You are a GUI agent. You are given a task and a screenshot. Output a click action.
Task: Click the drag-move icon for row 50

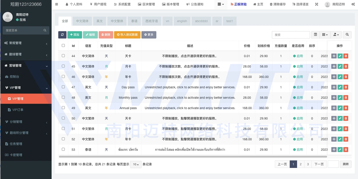click(x=334, y=118)
